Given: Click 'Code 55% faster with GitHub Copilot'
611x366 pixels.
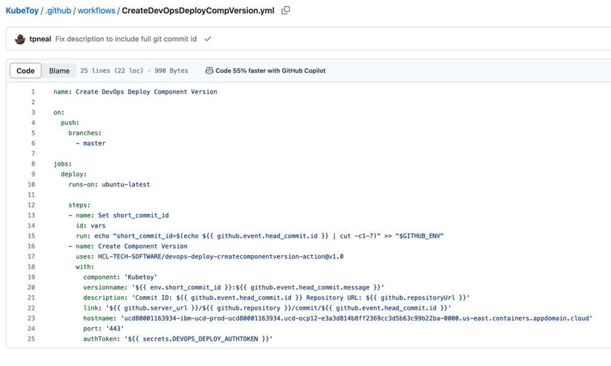Looking at the screenshot, I should pyautogui.click(x=270, y=70).
